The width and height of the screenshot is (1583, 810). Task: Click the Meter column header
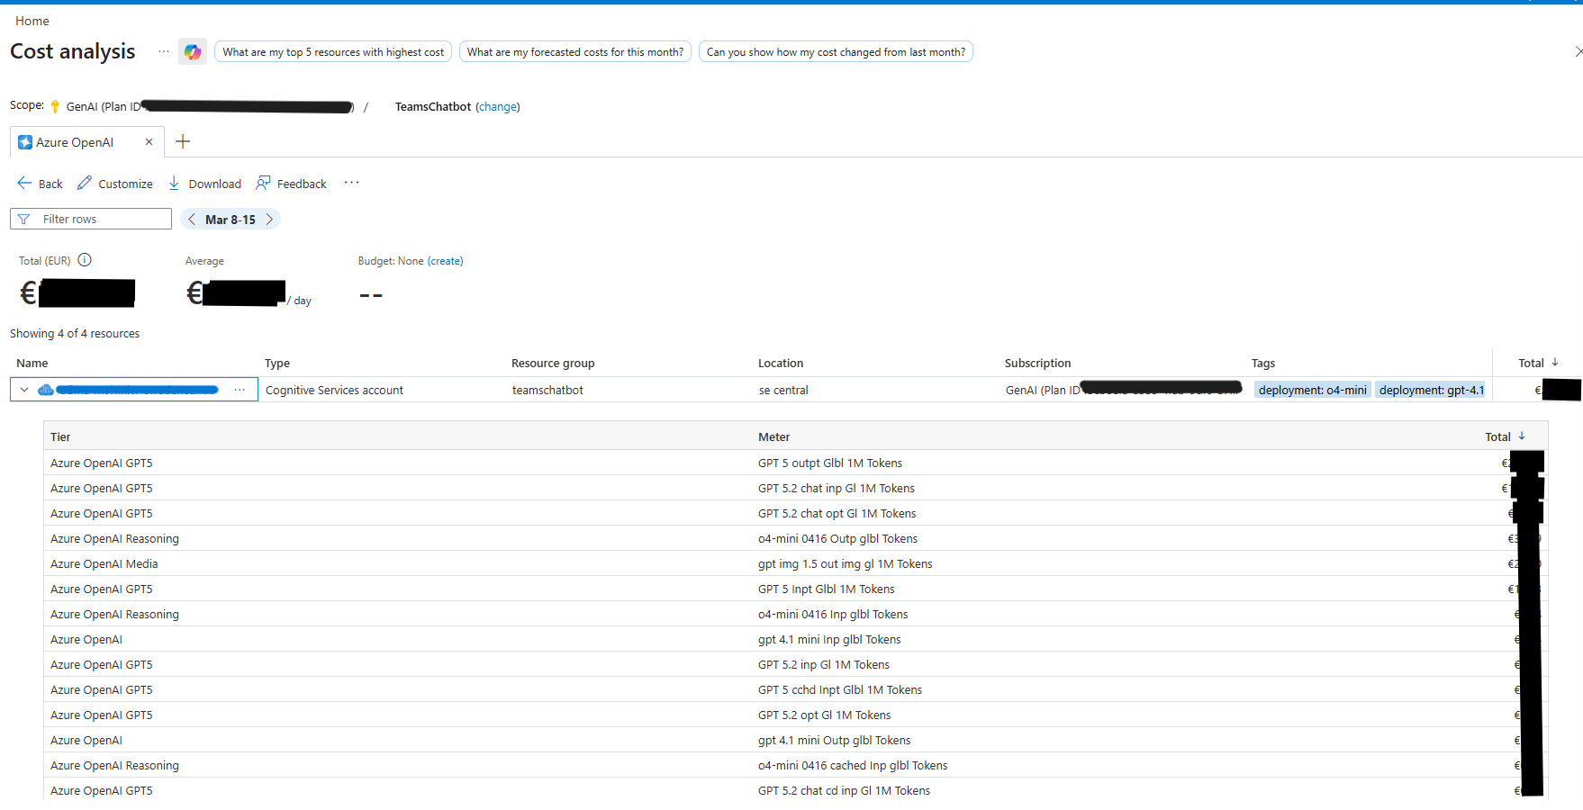point(774,436)
